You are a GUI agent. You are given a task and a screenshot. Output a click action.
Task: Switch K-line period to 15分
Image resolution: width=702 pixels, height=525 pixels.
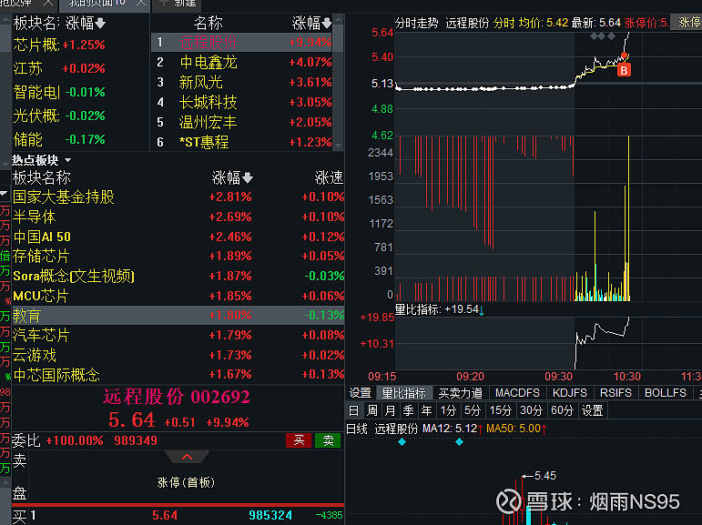(500, 410)
